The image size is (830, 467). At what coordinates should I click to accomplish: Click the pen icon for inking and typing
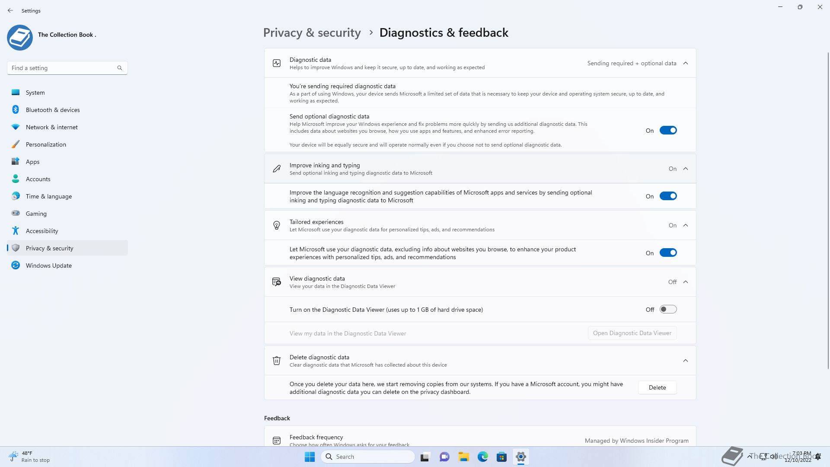(x=277, y=169)
